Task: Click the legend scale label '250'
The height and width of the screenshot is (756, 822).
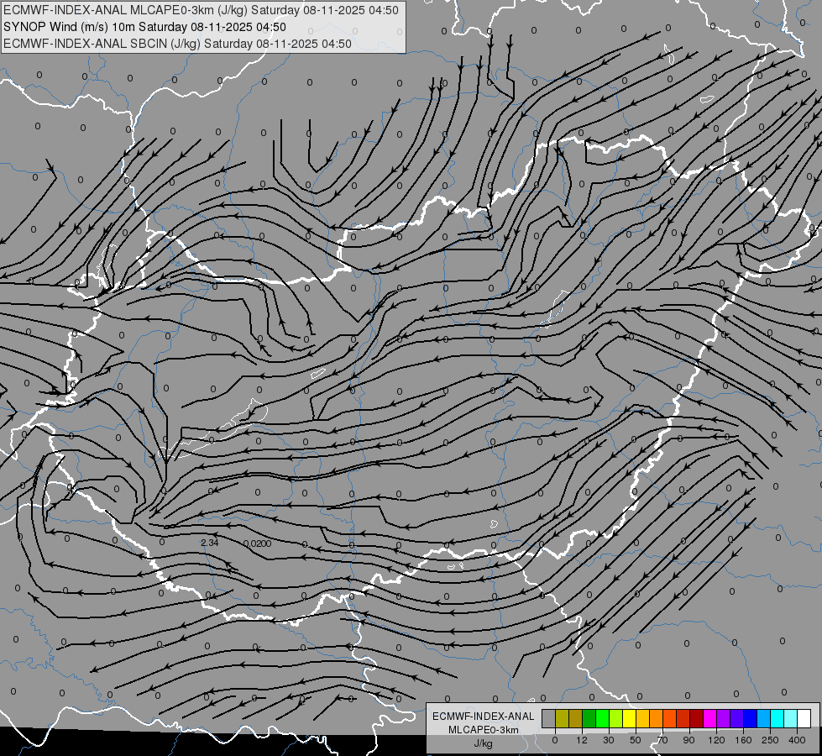Action: coord(770,740)
